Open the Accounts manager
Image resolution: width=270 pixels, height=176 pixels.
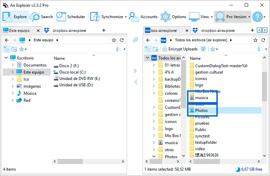click(143, 17)
